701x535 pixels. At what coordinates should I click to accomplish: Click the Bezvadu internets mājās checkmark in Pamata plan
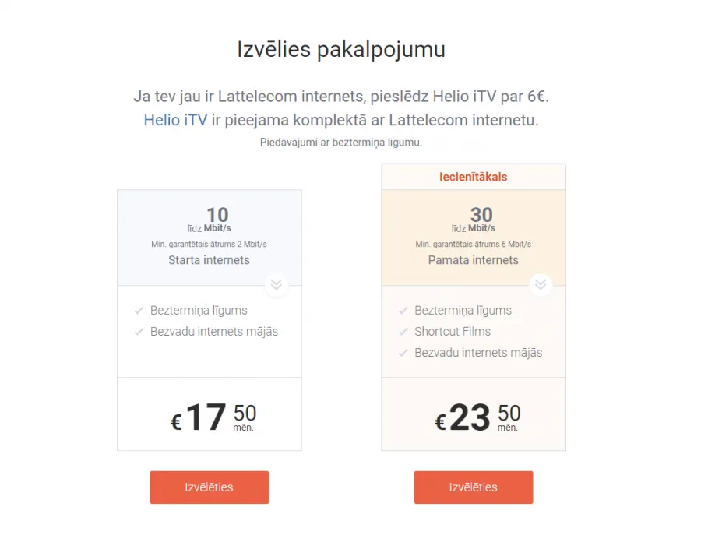point(403,353)
